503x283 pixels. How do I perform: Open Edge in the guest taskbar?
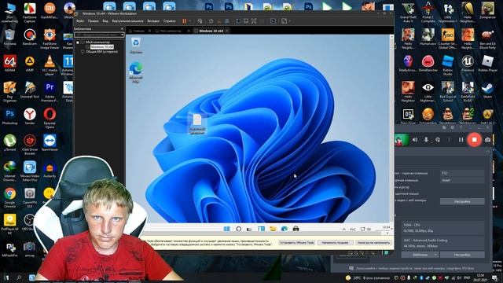(x=285, y=229)
